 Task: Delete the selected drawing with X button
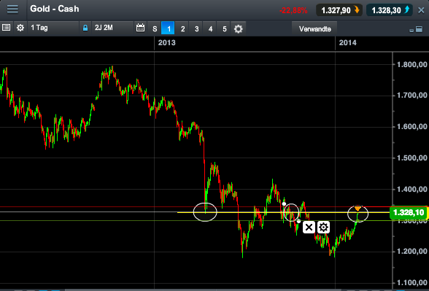click(309, 228)
